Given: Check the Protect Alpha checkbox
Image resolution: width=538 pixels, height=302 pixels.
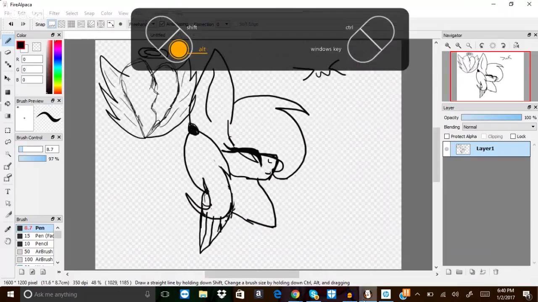Looking at the screenshot, I should point(447,136).
